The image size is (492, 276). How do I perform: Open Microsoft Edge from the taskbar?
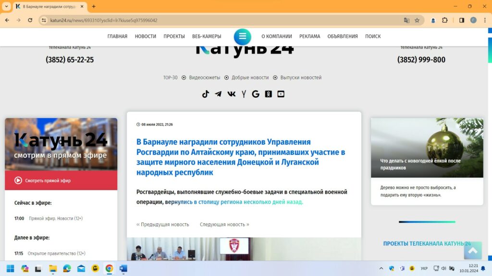(67, 268)
